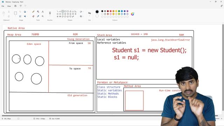224x126 pixels.
Task: Select the Brushes tool
Action: (x=50, y=13)
